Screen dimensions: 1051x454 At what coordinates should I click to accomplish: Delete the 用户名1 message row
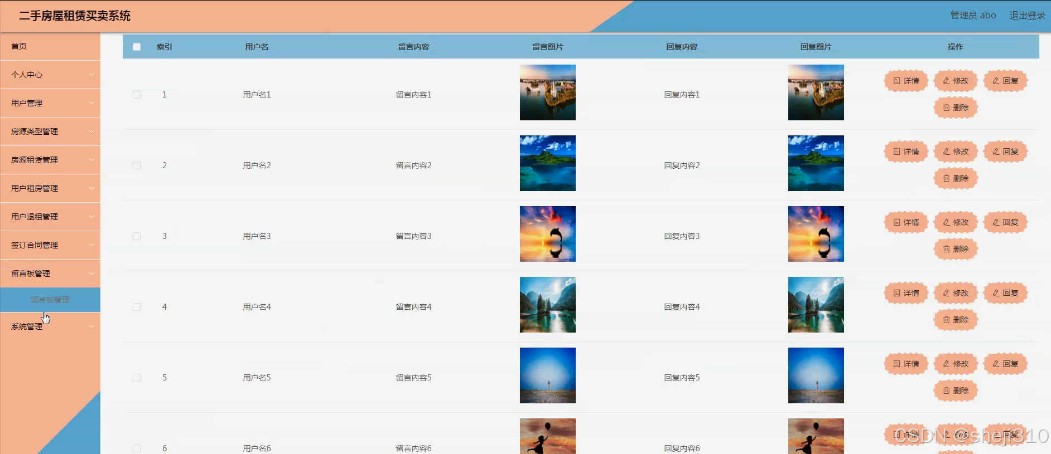pyautogui.click(x=956, y=108)
